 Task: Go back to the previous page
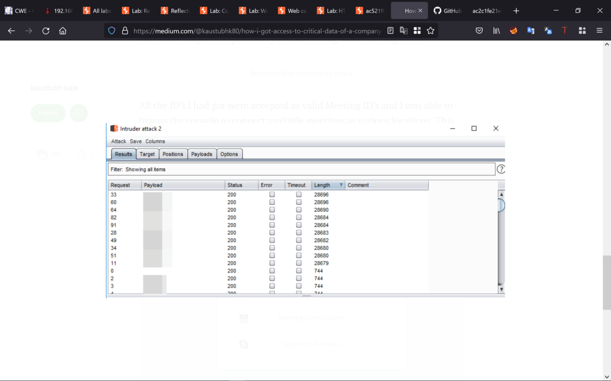click(x=12, y=31)
